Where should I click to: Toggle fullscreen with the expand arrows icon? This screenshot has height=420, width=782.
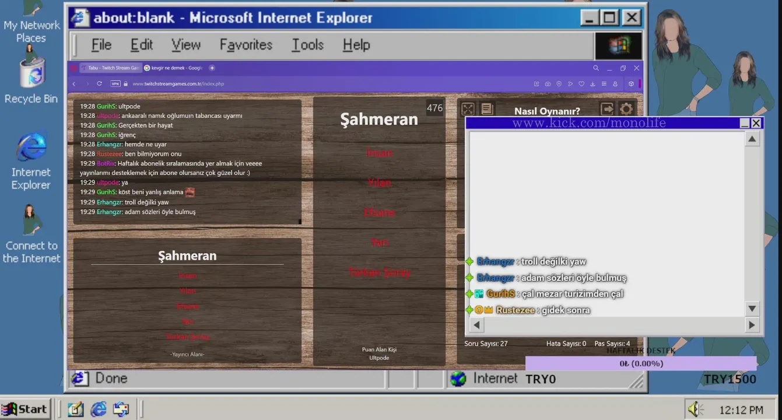tap(468, 109)
